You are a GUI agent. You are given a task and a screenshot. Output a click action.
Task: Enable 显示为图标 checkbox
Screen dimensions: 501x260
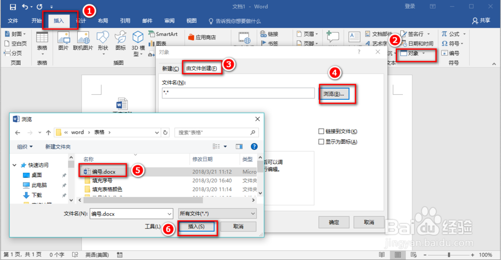[x=322, y=141]
